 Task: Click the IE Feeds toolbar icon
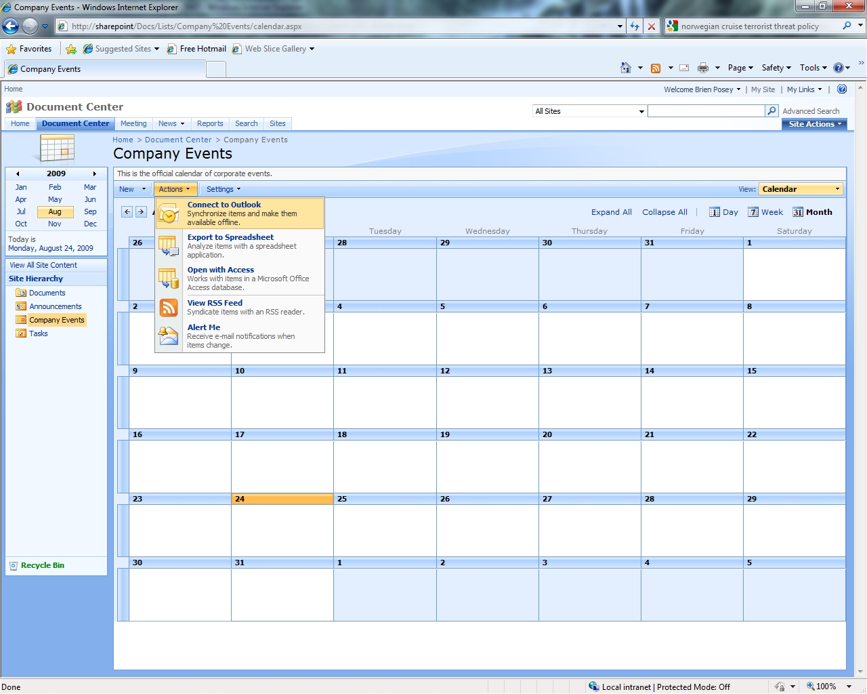point(656,68)
